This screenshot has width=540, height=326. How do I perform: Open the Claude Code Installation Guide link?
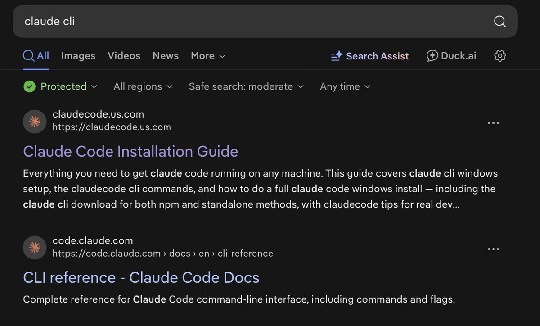130,151
